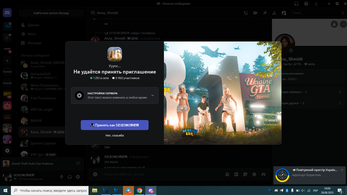
Task: Open group chat Anna_Shmidt, BANYA
Action: (x=42, y=64)
